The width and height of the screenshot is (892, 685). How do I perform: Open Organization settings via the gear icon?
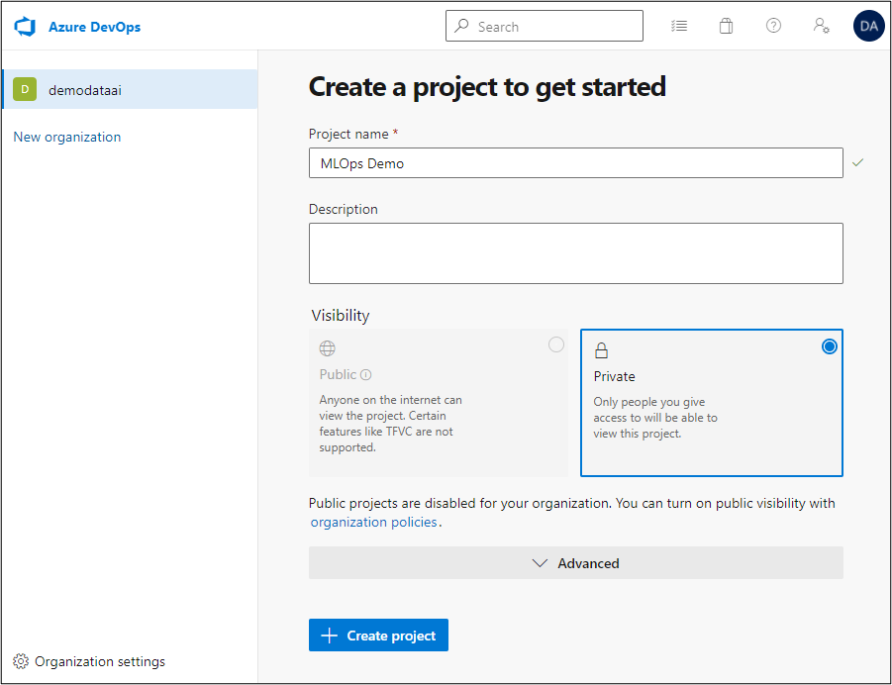click(x=22, y=660)
